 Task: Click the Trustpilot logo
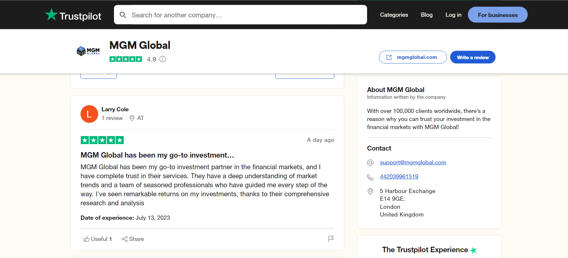[x=73, y=15]
